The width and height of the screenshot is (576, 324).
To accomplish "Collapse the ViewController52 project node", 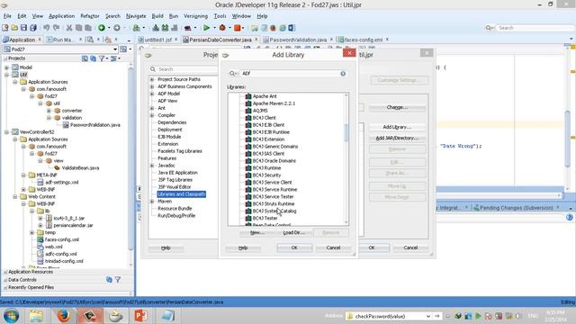I will pos(6,132).
